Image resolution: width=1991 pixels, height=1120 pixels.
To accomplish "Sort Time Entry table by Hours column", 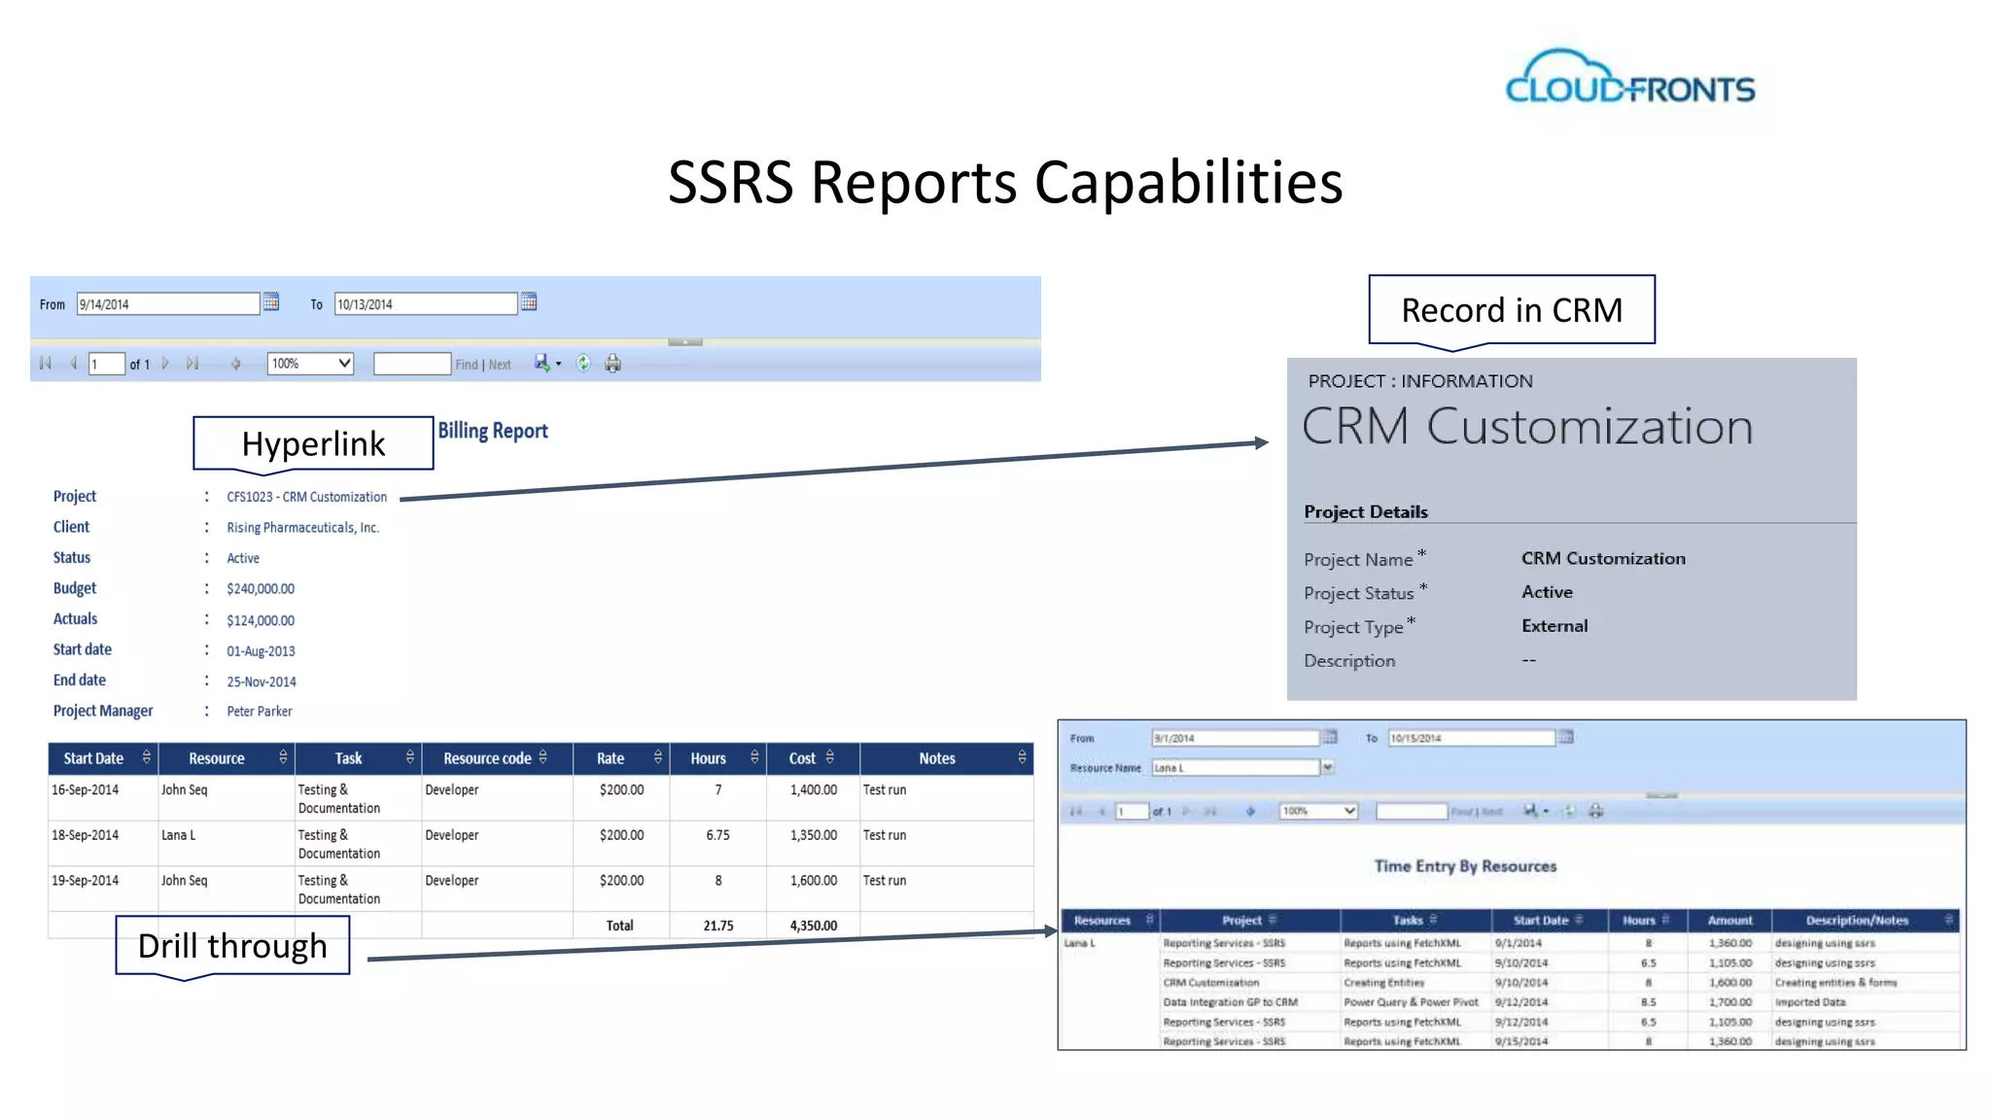I will pyautogui.click(x=1665, y=920).
